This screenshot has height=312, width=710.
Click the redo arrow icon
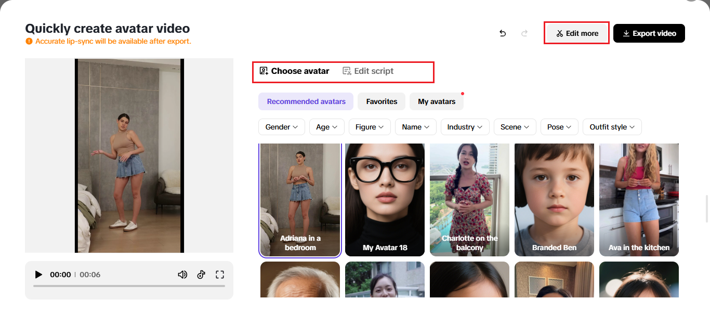click(524, 33)
